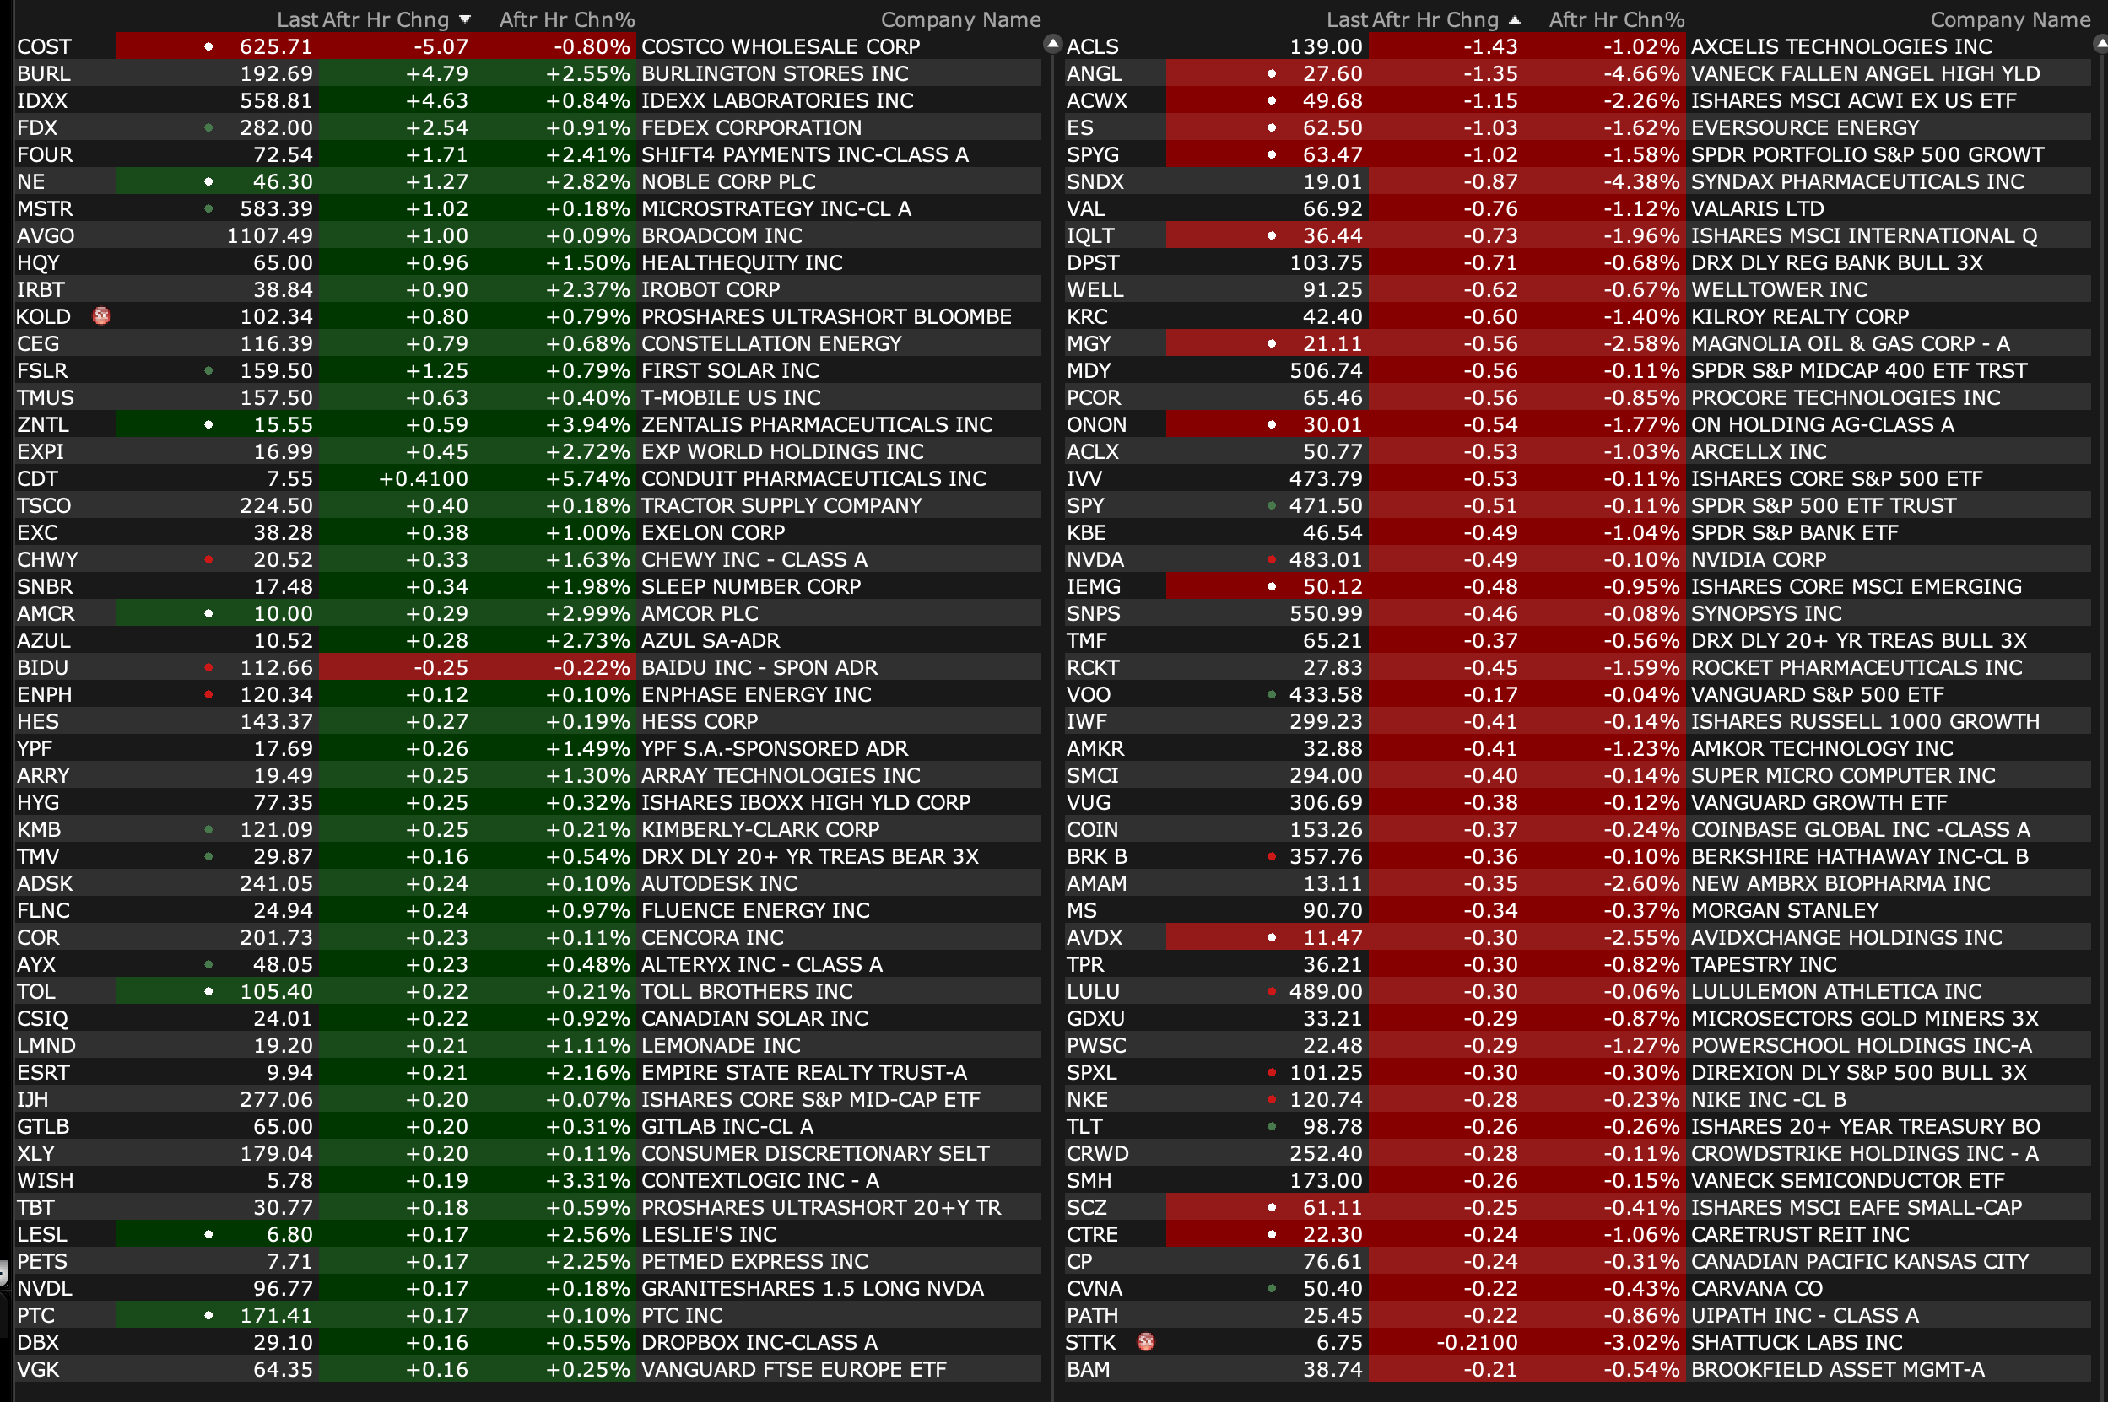Click the green dot beside SPY last price
Image resolution: width=2108 pixels, height=1402 pixels.
1272,506
